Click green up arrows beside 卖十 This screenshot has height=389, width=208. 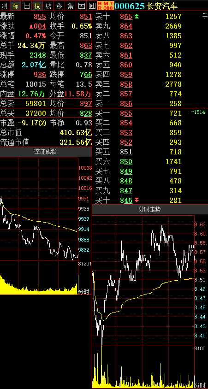(137, 17)
